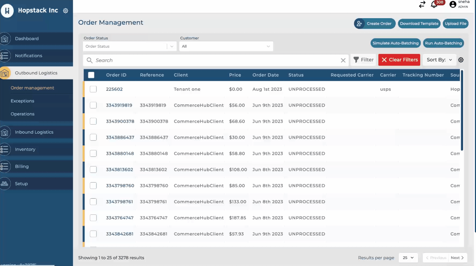Click the Hopstack logo icon
This screenshot has width=476, height=266.
7,11
